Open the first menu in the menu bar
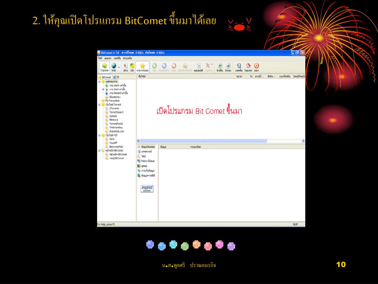The width and height of the screenshot is (378, 284). click(x=100, y=58)
